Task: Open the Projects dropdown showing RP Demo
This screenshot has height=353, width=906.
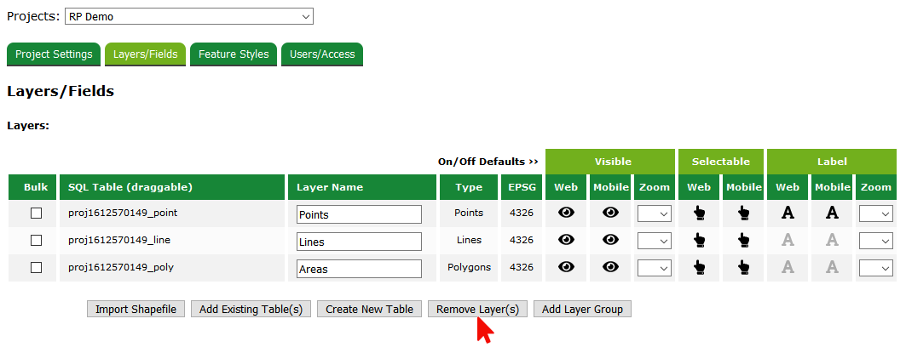Action: click(x=189, y=16)
